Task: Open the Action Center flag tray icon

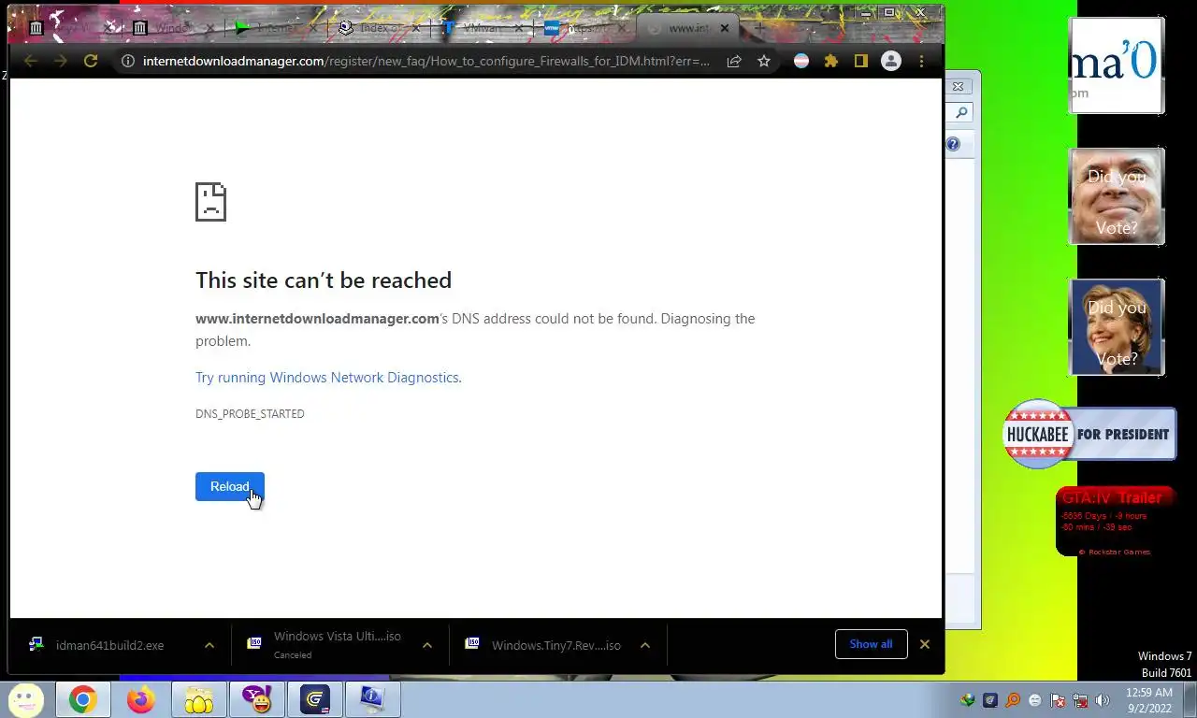Action: [x=1058, y=700]
